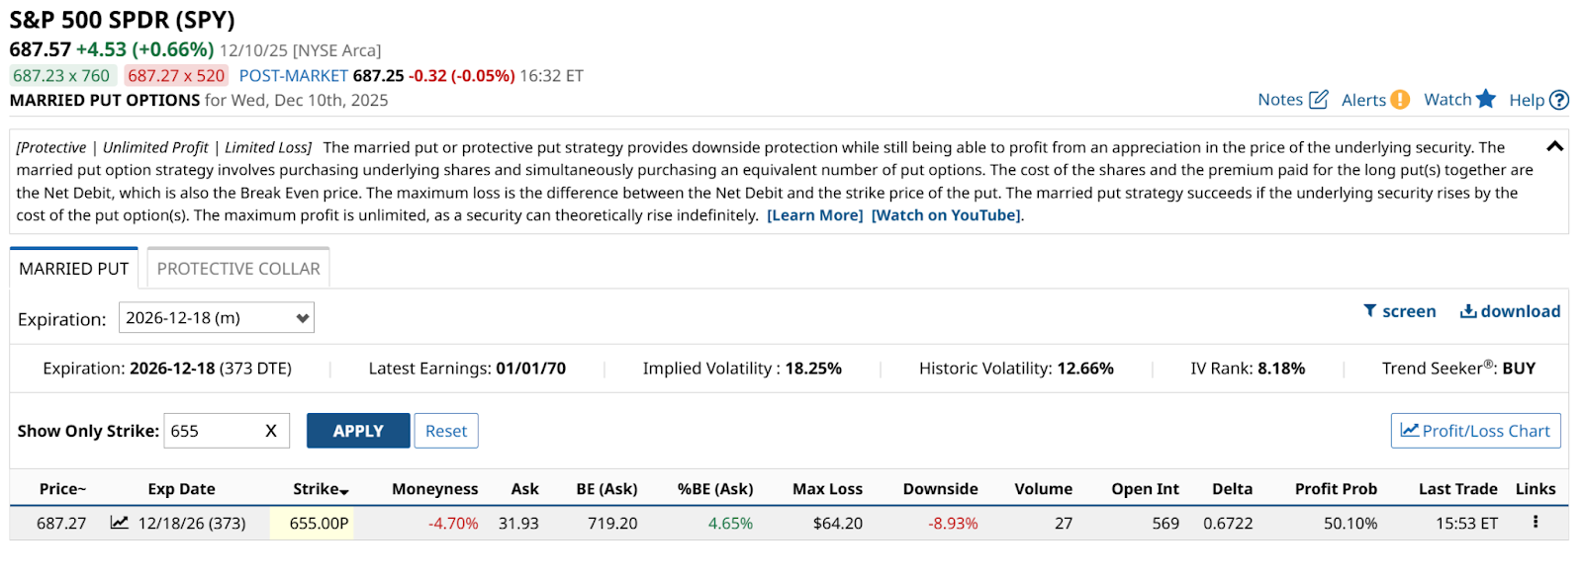1583x579 pixels.
Task: Select the Married Put tab
Action: (74, 269)
